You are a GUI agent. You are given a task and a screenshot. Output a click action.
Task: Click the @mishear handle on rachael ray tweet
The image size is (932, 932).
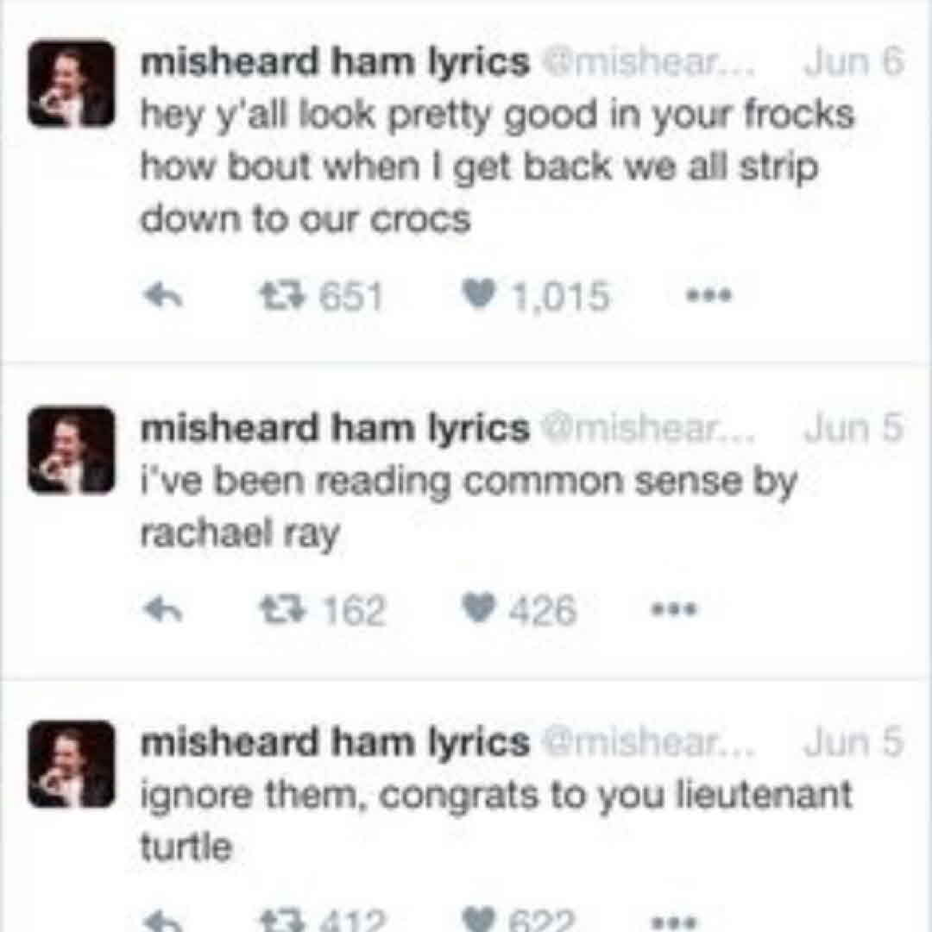pos(647,428)
